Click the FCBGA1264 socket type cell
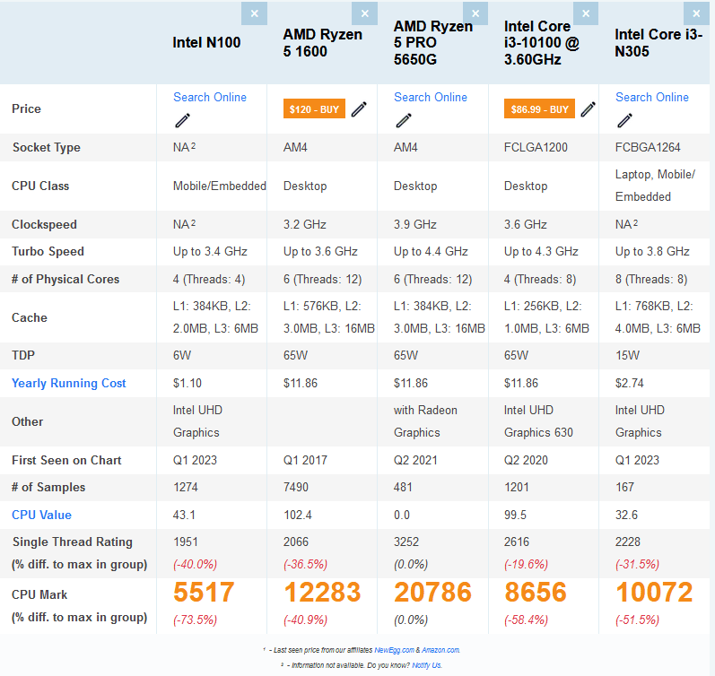The height and width of the screenshot is (676, 715). (x=648, y=148)
